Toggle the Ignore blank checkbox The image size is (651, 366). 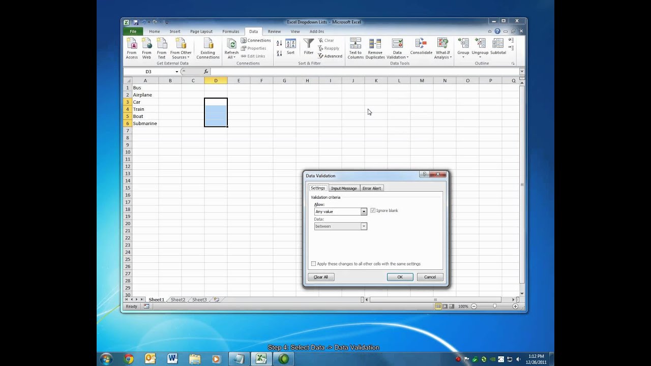373,210
